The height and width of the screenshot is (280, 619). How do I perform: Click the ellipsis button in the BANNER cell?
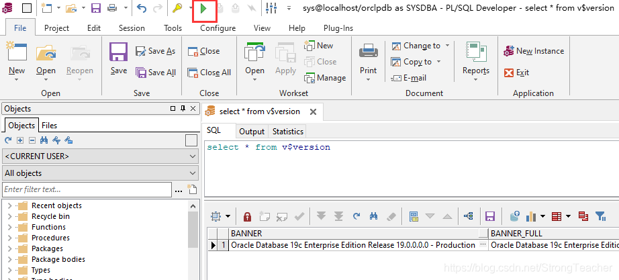coord(483,245)
